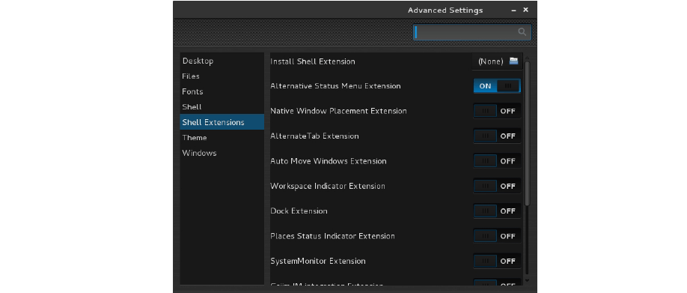This screenshot has width=687, height=293.
Task: Open the Desktop settings category
Action: tap(222, 61)
